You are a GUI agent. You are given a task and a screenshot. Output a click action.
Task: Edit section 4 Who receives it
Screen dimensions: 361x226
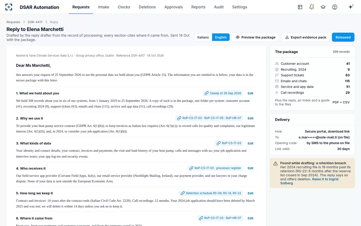click(250, 168)
